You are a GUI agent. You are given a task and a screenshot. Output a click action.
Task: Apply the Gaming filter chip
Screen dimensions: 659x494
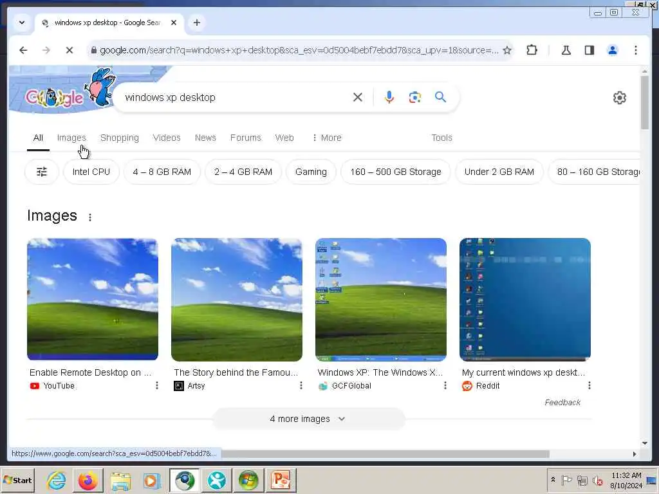coord(311,172)
